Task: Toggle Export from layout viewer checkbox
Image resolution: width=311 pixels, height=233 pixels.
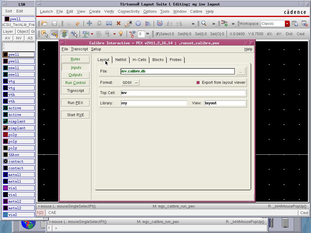Action: (x=198, y=83)
